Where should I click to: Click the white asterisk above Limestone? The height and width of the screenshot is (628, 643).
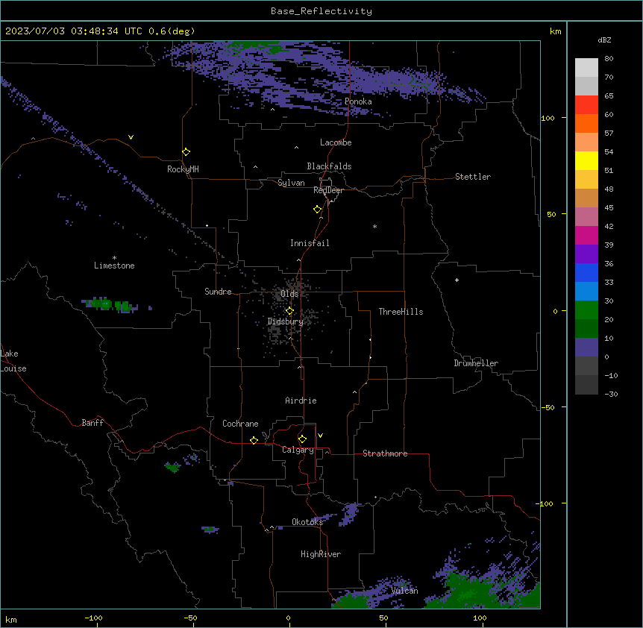(x=114, y=258)
